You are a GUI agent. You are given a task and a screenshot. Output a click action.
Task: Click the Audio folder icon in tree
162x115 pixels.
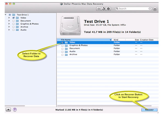pos(17,30)
